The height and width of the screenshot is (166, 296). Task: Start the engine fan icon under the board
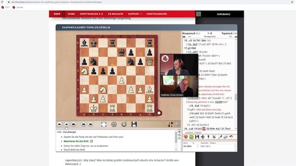point(114,124)
